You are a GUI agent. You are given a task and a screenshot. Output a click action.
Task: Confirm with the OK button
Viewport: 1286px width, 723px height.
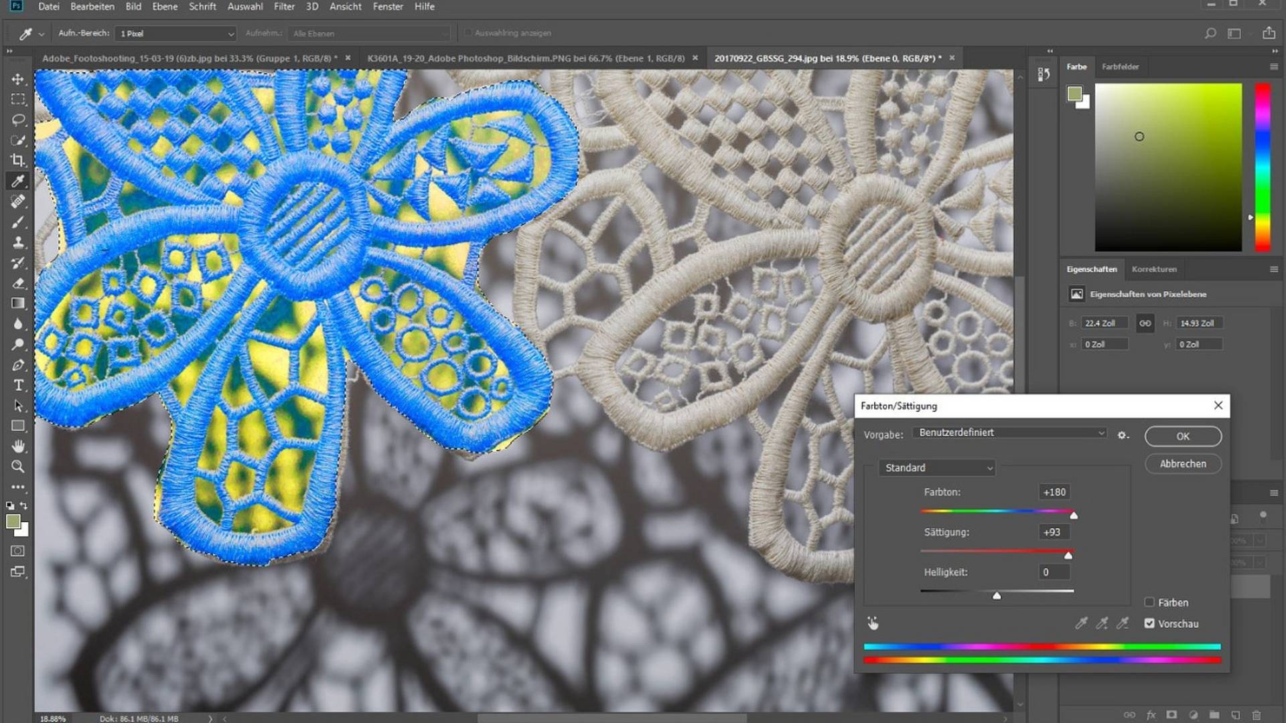pyautogui.click(x=1183, y=436)
